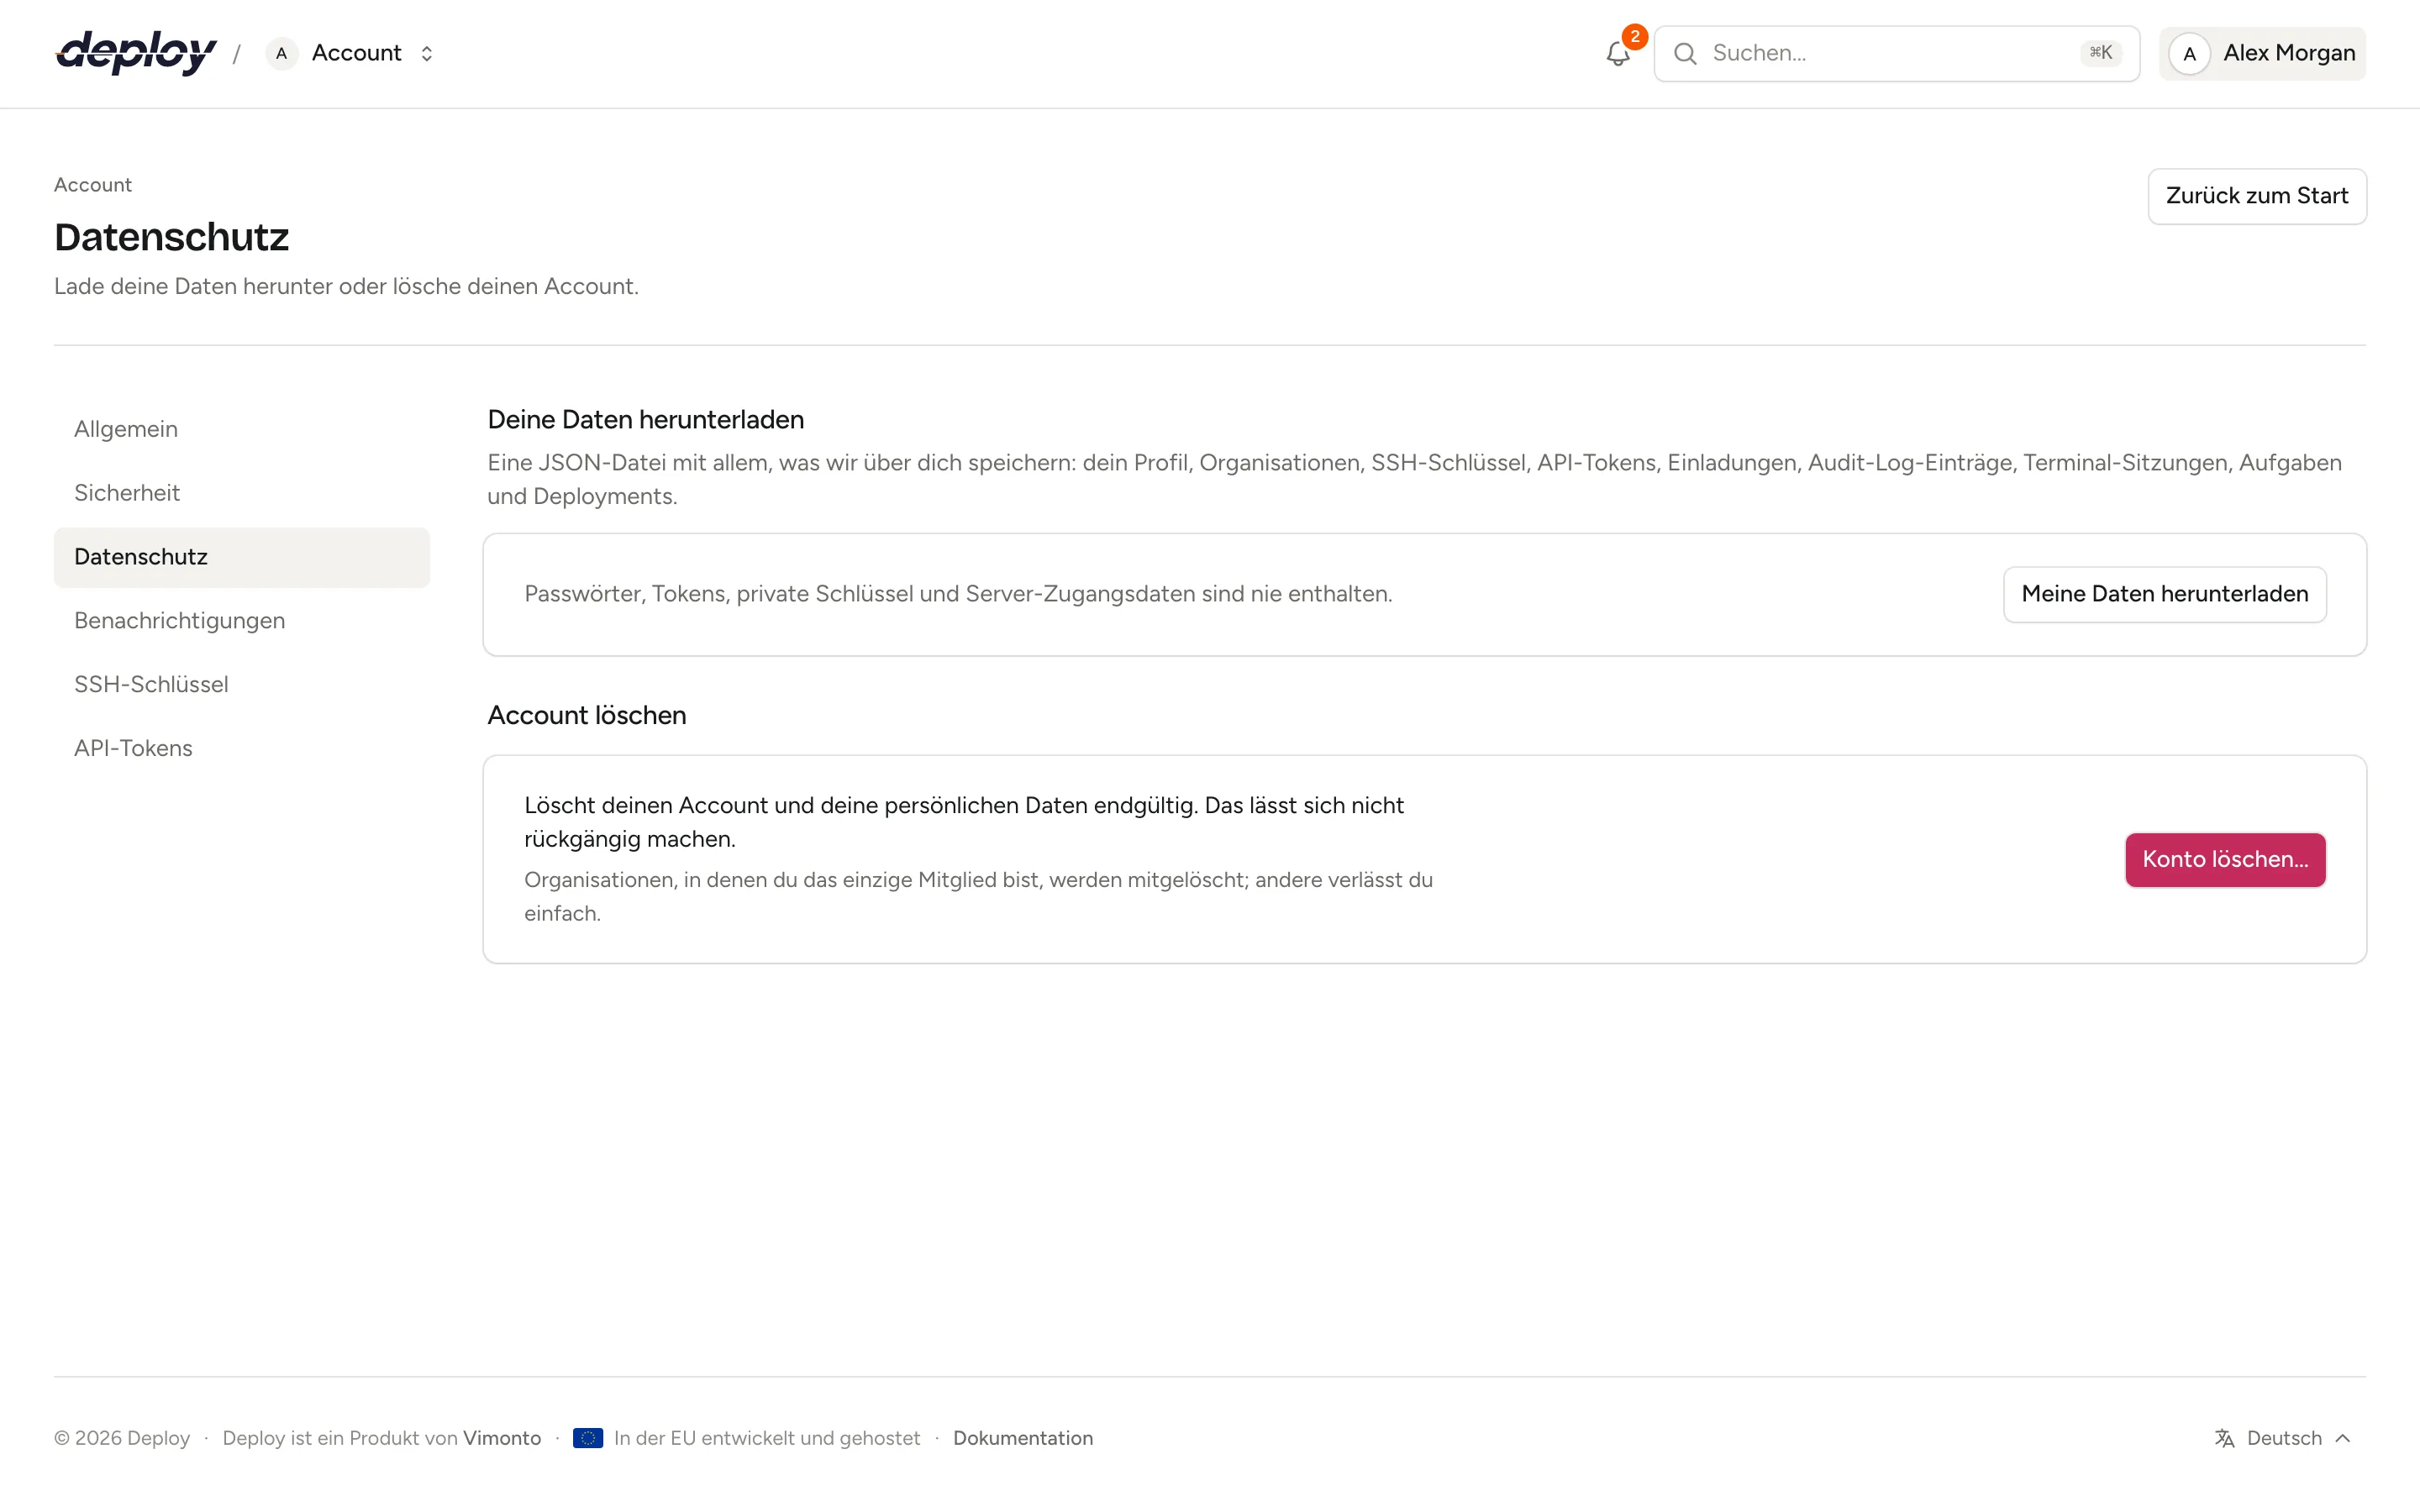Click the Organisationen deletion notice text
This screenshot has height=1512, width=2420.
coord(978,897)
